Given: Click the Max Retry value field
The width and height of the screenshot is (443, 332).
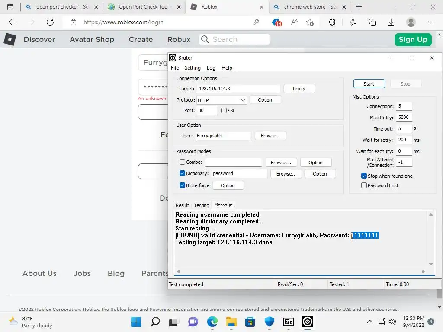Looking at the screenshot, I should click(x=404, y=118).
